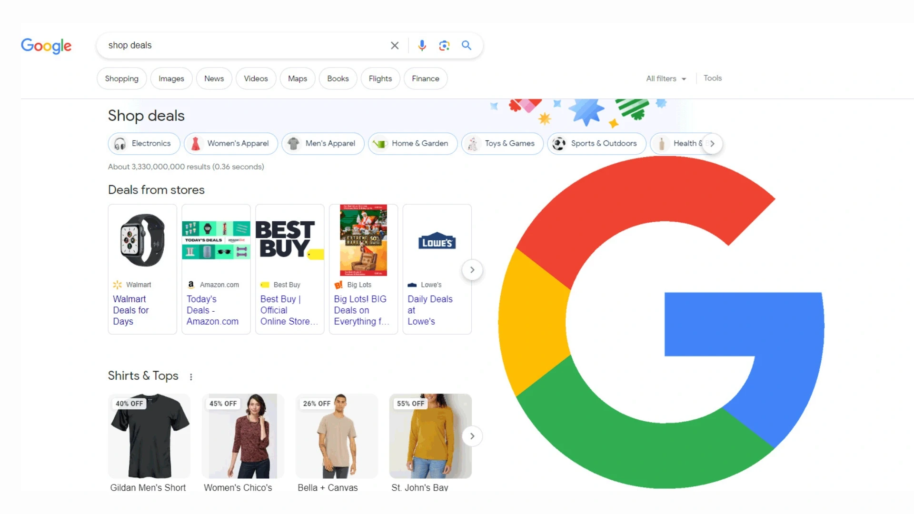Open the Videos tab
The height and width of the screenshot is (514, 914).
click(256, 79)
